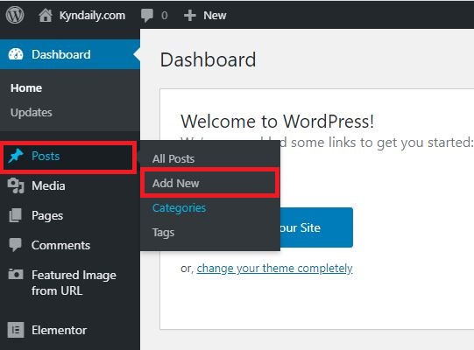Click the blue Site button
Screen dimensions: 474x350
[x=316, y=227]
